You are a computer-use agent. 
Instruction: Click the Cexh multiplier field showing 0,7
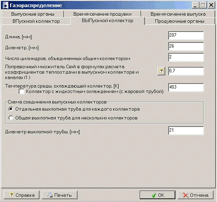(x=186, y=71)
